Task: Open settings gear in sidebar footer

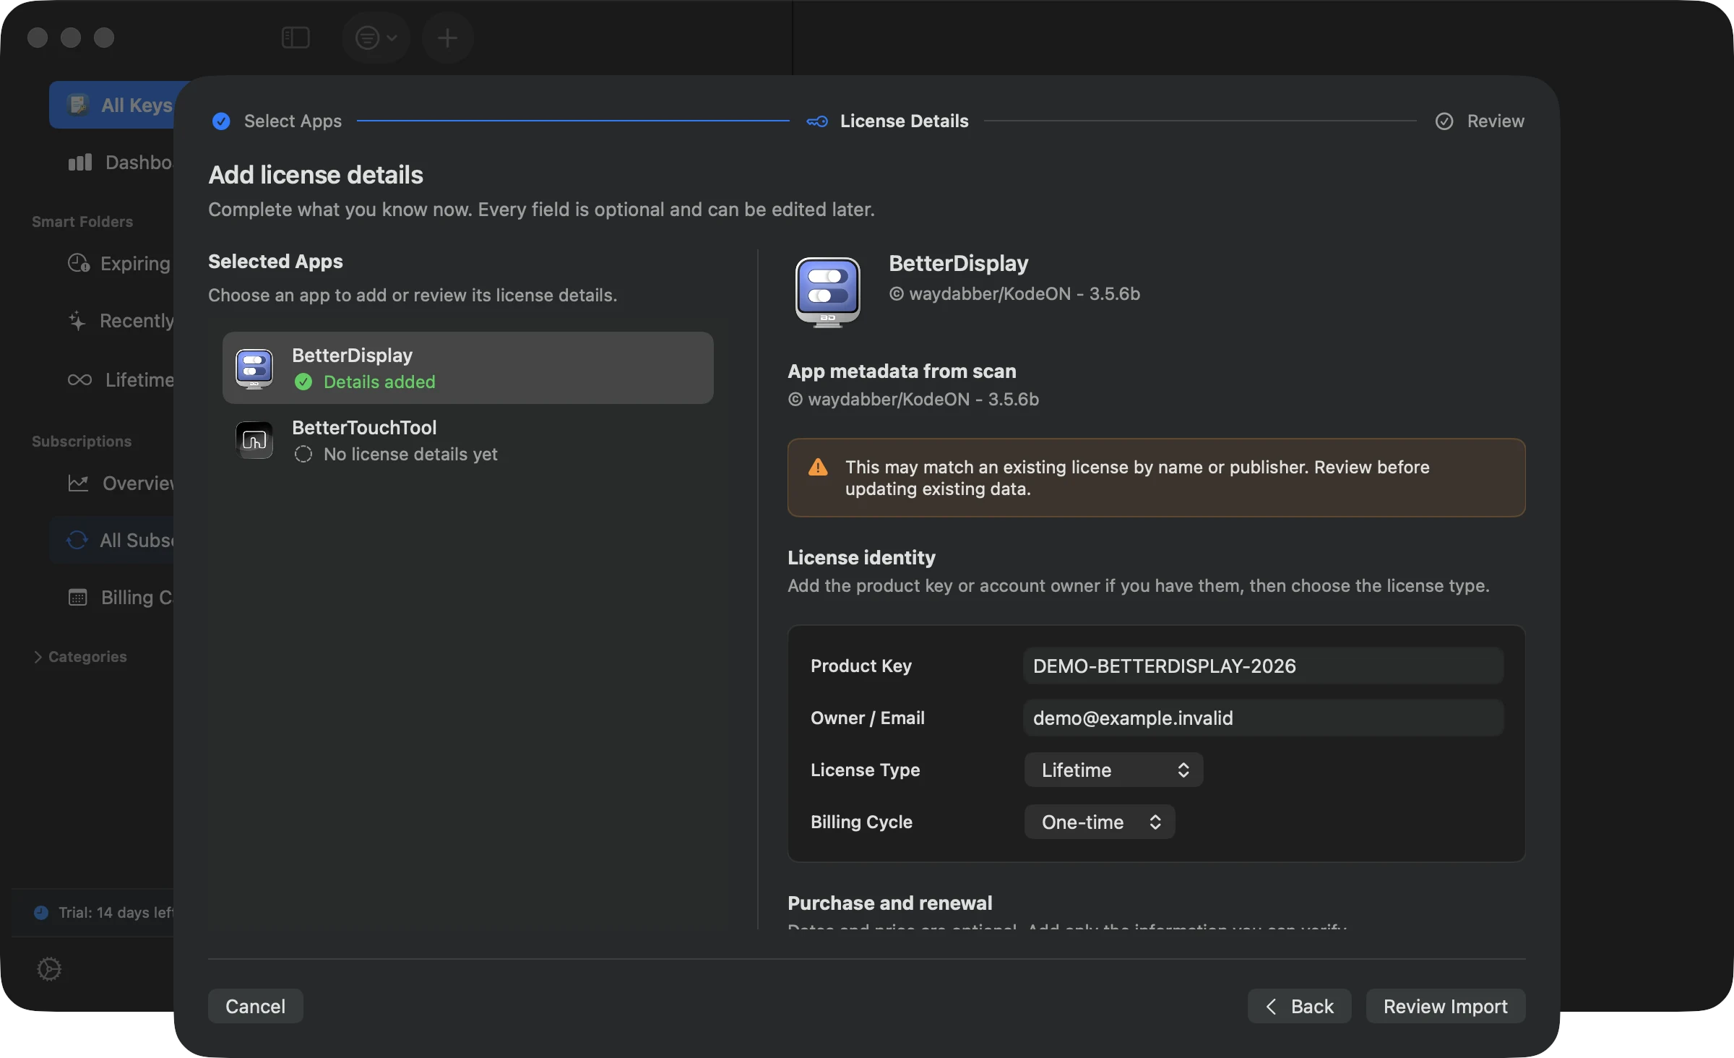Action: coord(49,968)
